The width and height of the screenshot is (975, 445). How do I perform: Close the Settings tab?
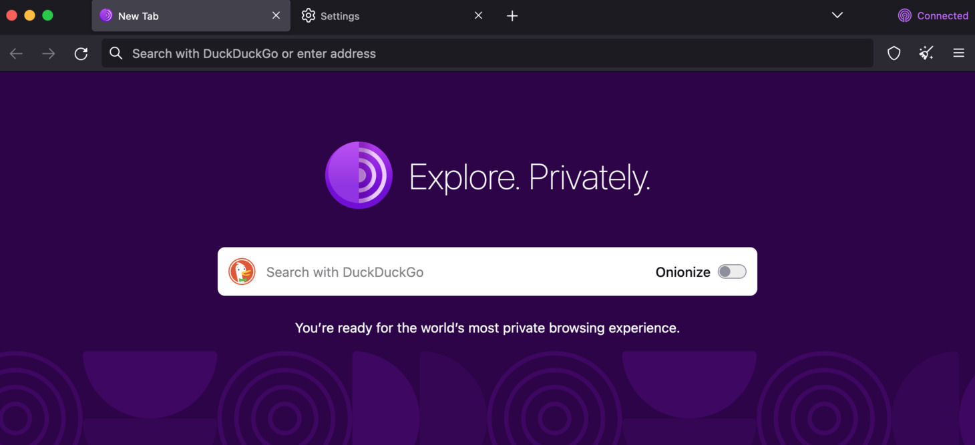478,15
